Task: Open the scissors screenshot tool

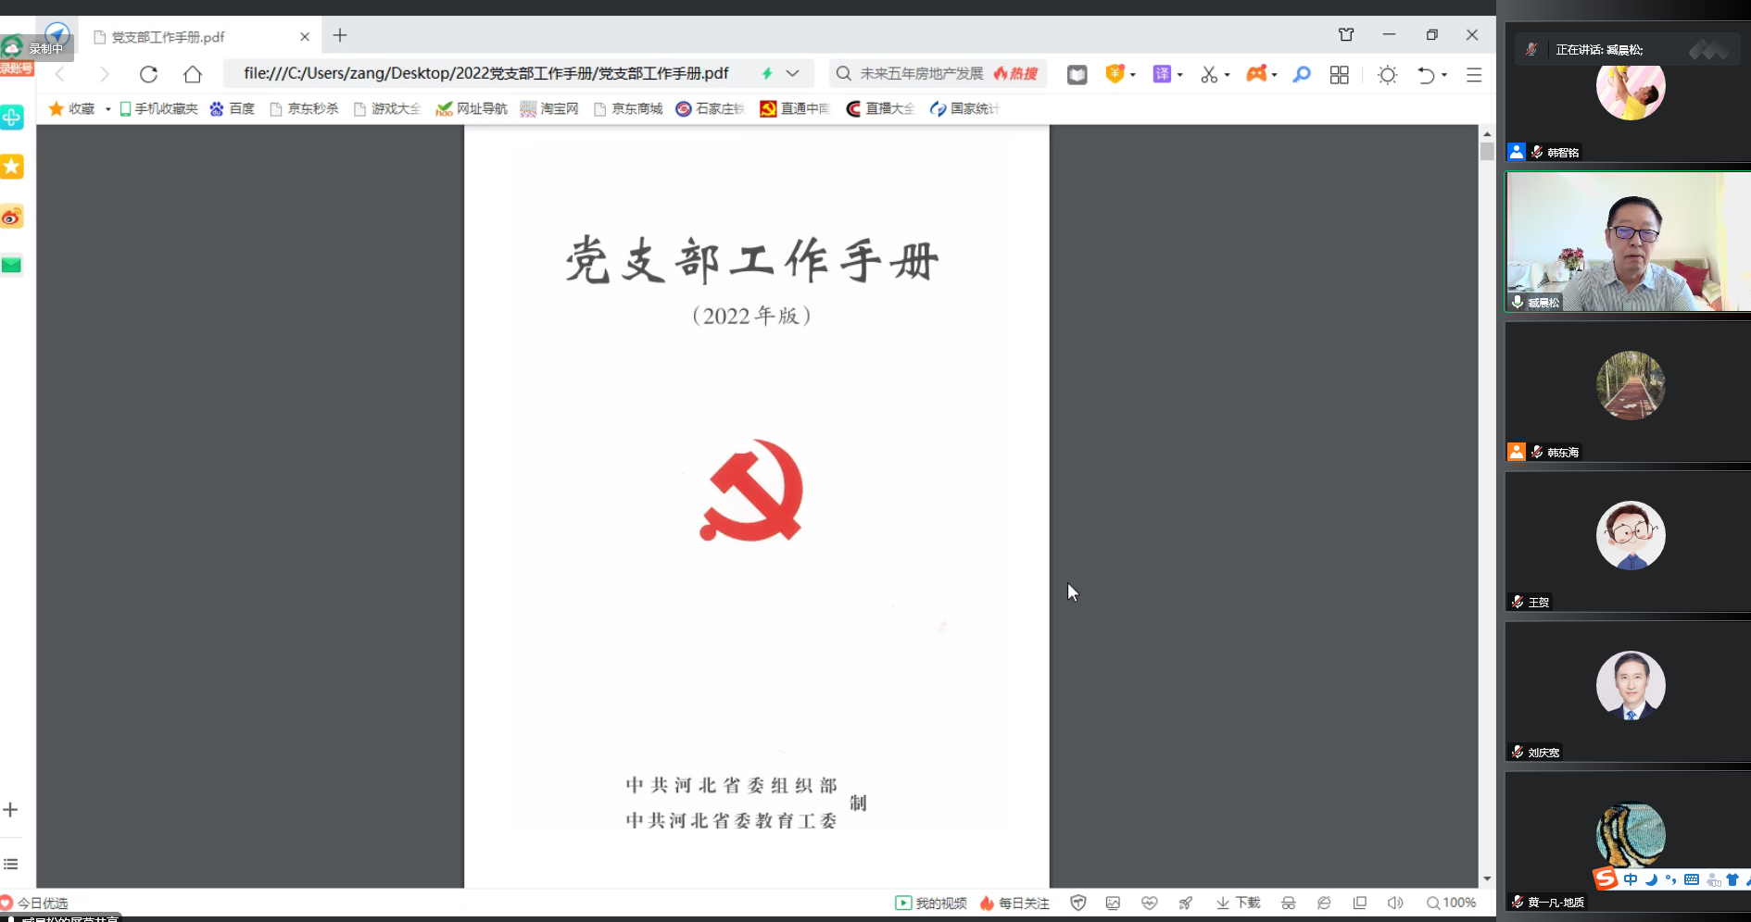Action: tap(1209, 74)
